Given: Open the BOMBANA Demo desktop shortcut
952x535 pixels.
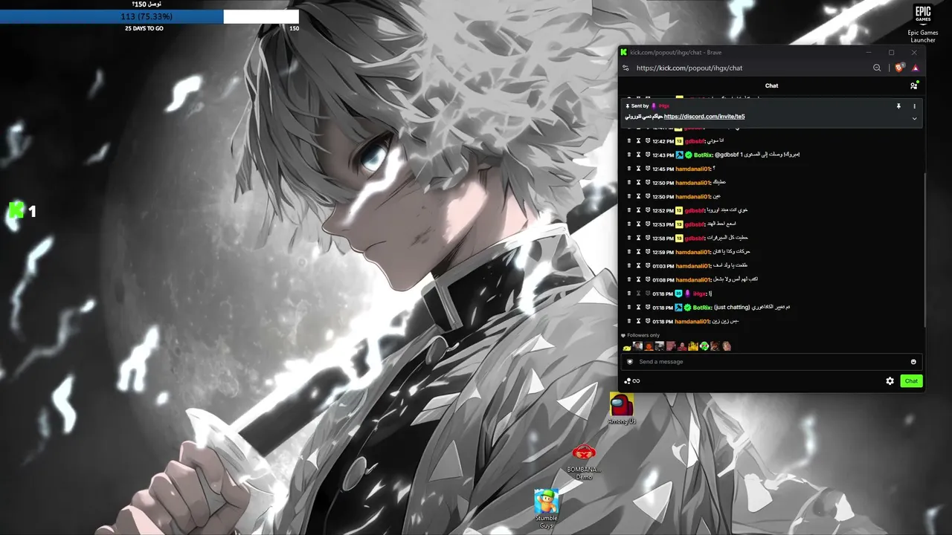Looking at the screenshot, I should [x=584, y=462].
